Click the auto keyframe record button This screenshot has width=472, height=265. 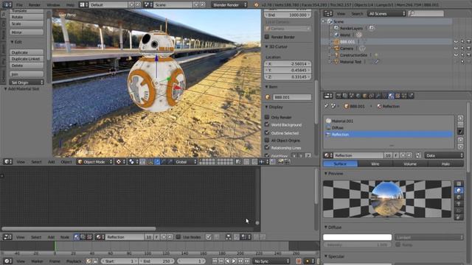point(299,261)
